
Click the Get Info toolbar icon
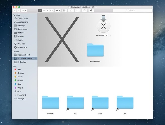coord(91,10)
